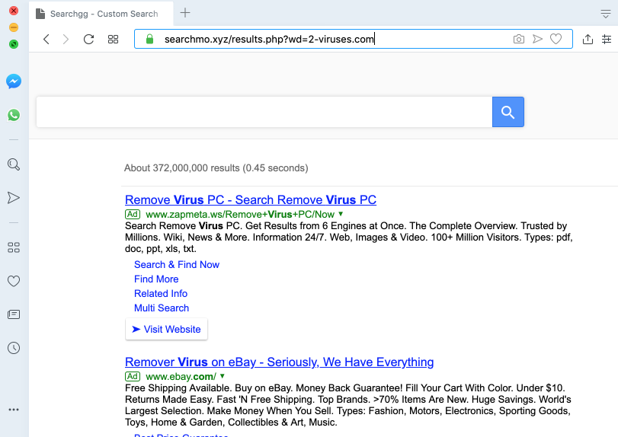The height and width of the screenshot is (437, 618).
Task: Reload the current page
Action: (88, 39)
